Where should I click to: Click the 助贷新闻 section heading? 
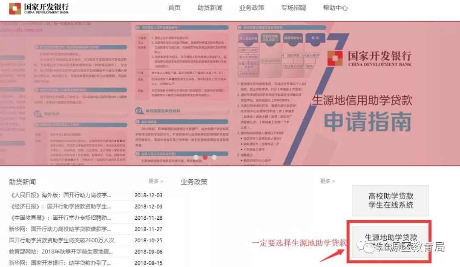point(22,182)
